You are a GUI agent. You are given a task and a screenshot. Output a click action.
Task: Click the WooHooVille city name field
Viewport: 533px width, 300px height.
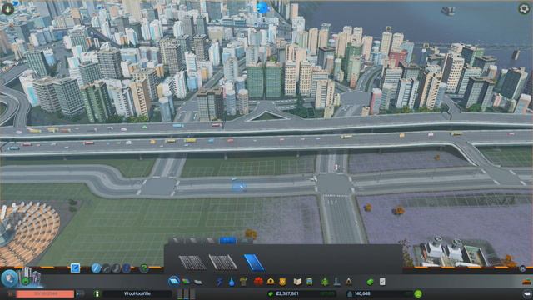(x=137, y=293)
